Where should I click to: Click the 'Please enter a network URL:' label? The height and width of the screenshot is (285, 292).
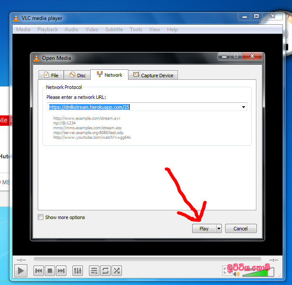(76, 97)
